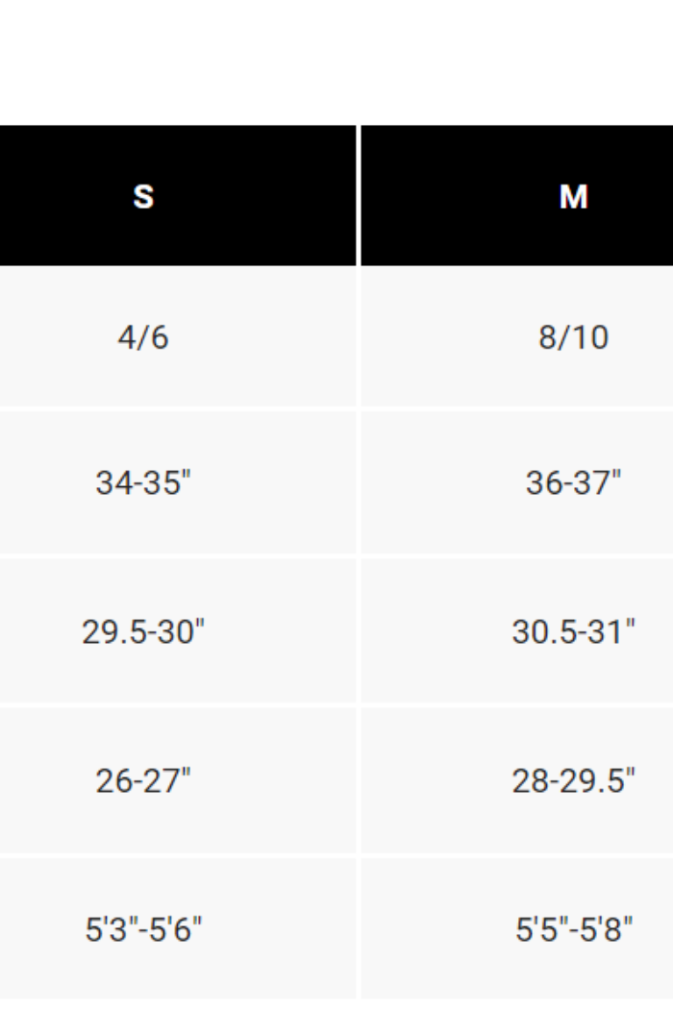Highlight the medium column's 30.5-31" value

[x=573, y=631]
